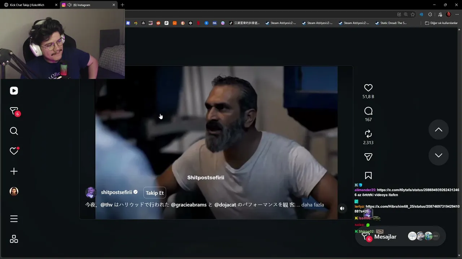The height and width of the screenshot is (259, 462).
Task: Click the 167 comments count
Action: click(x=368, y=120)
